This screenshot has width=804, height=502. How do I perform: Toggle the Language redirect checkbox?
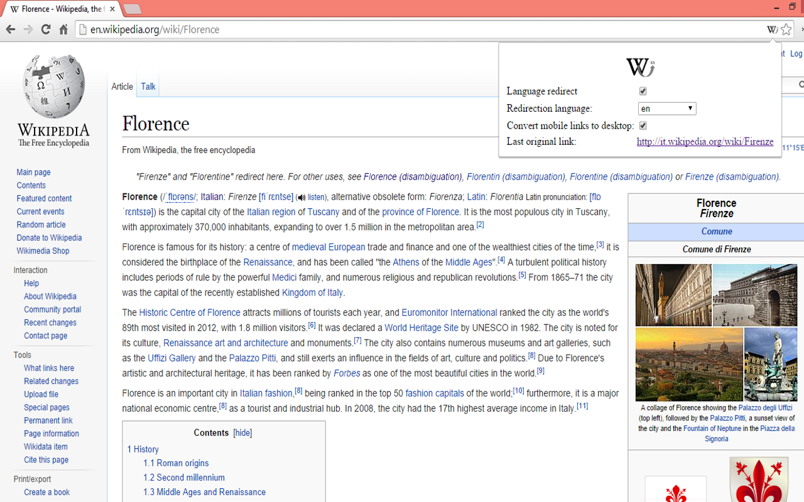point(643,91)
